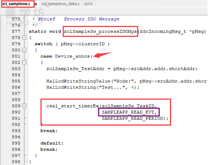Switch to the zcl_samplesw.c tab
Viewport: 208px width, 165px height.
tap(16, 4)
